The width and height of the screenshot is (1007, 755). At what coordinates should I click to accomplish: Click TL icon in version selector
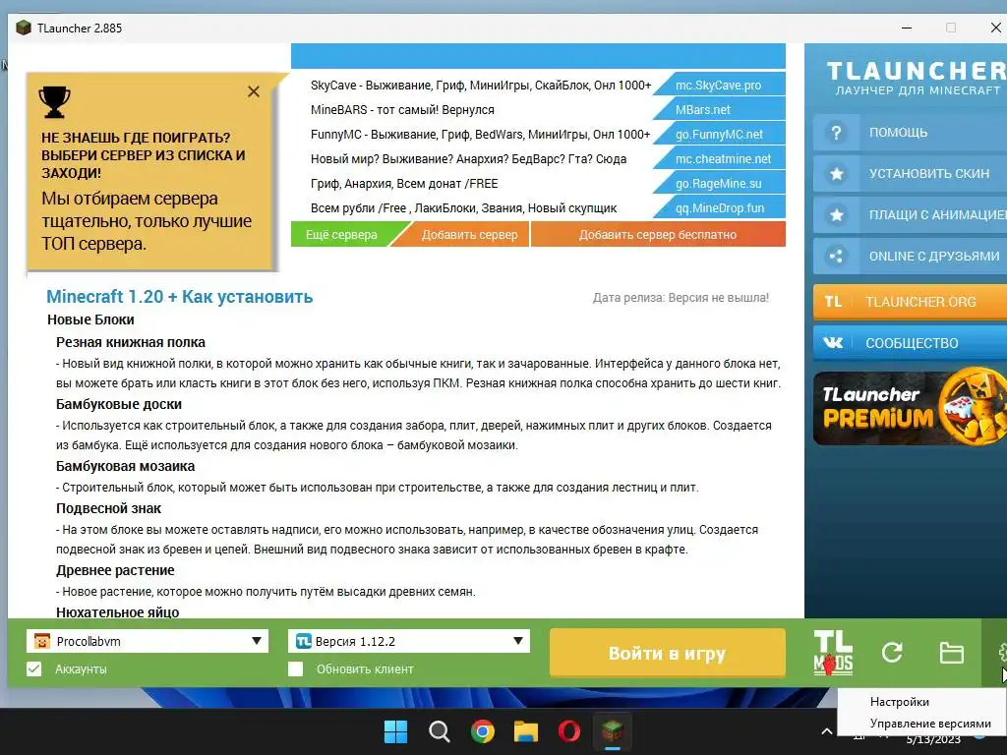(x=303, y=641)
